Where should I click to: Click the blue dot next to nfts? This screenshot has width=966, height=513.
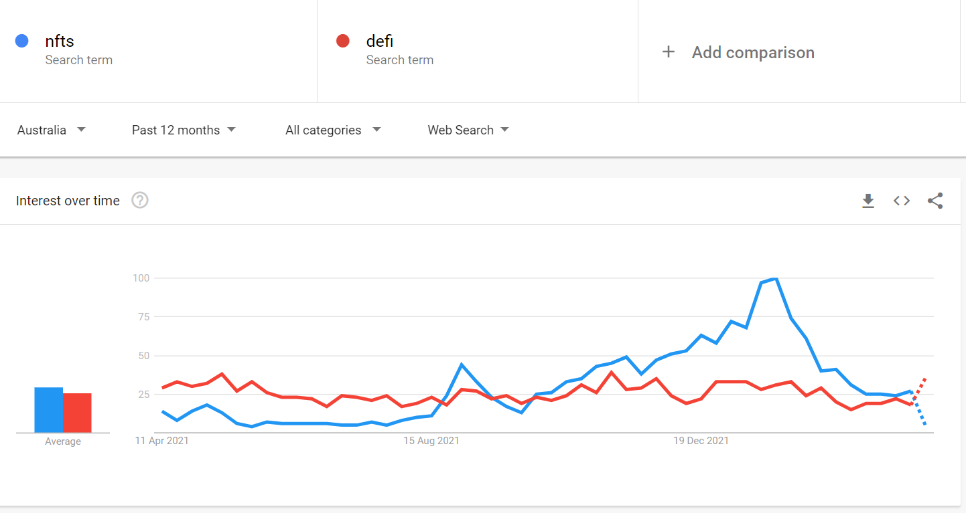(21, 41)
